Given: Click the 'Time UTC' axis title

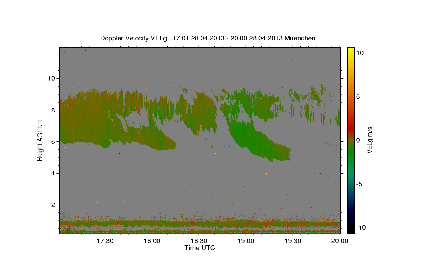Looking at the screenshot, I should (x=200, y=248).
